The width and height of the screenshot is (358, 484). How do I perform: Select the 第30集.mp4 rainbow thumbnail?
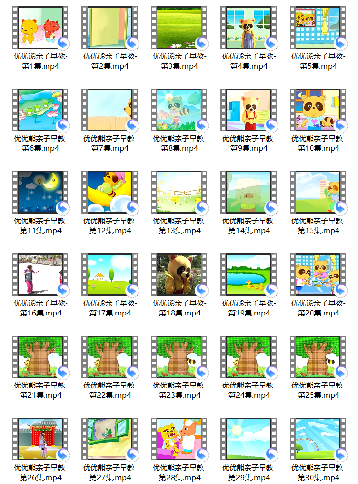point(318,439)
